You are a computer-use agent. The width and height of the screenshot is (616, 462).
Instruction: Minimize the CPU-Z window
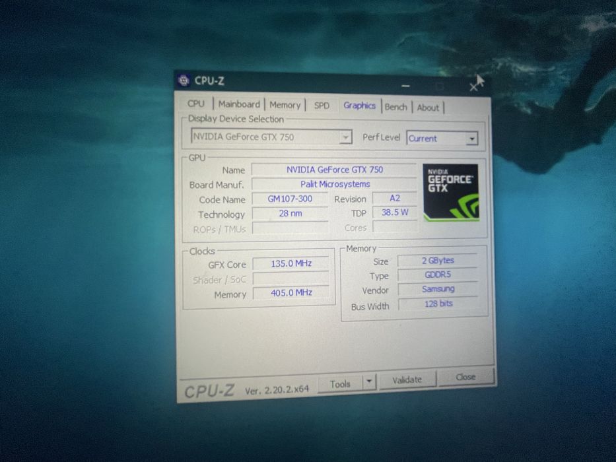(406, 86)
